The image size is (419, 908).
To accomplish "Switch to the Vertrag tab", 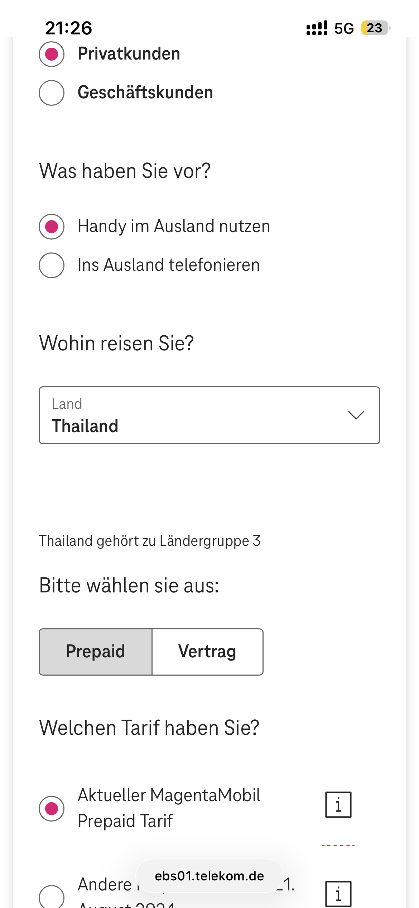I will [x=207, y=652].
